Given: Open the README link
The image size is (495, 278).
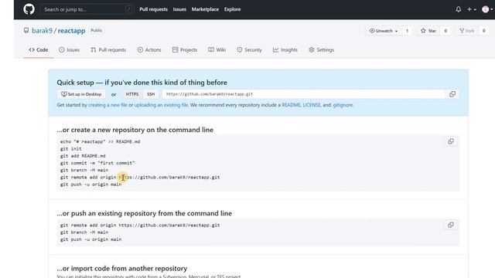Looking at the screenshot, I should [291, 105].
